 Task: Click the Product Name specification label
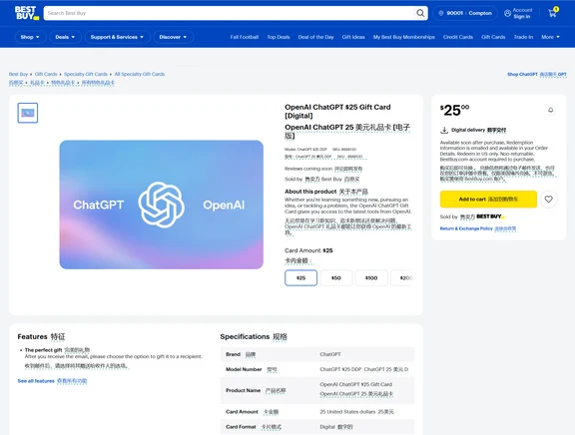pos(244,391)
